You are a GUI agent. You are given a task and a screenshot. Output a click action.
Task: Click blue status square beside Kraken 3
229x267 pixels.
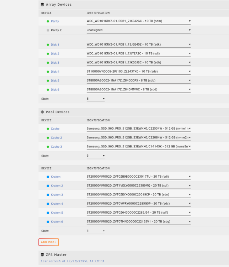(48, 195)
